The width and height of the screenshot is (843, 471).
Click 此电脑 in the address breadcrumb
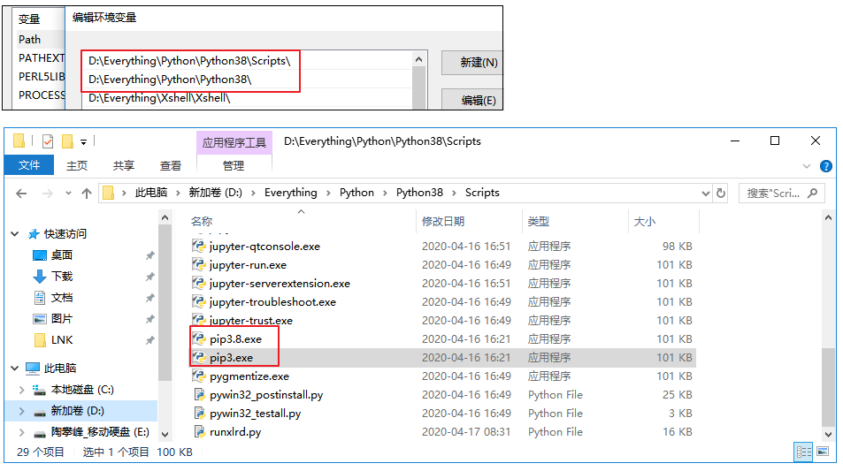tap(151, 193)
